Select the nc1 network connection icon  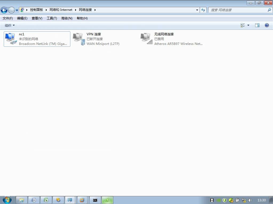coord(11,39)
